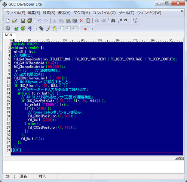
Task: Save the file with the floppy icon
Action: [23, 21]
